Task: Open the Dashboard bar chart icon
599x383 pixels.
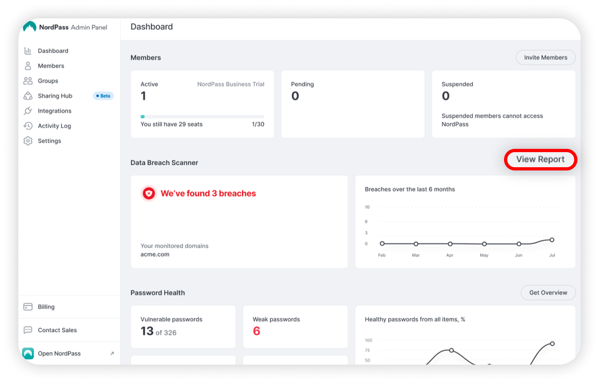Action: click(x=28, y=51)
